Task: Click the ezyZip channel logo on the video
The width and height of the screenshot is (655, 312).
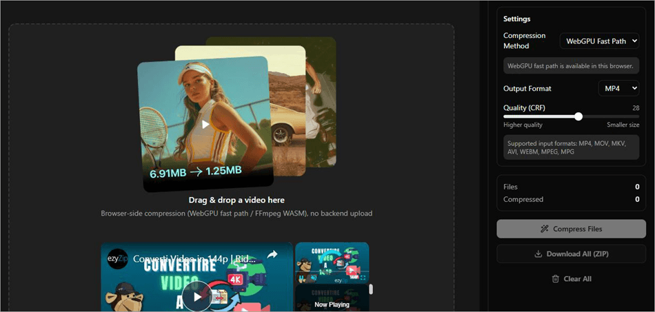Action: coord(117,258)
